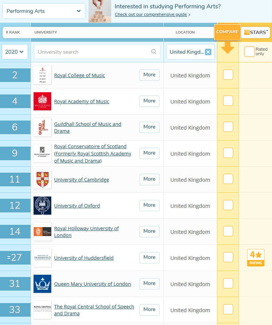The image size is (272, 325).
Task: Sort by the # RANK column header
Action: click(x=13, y=32)
